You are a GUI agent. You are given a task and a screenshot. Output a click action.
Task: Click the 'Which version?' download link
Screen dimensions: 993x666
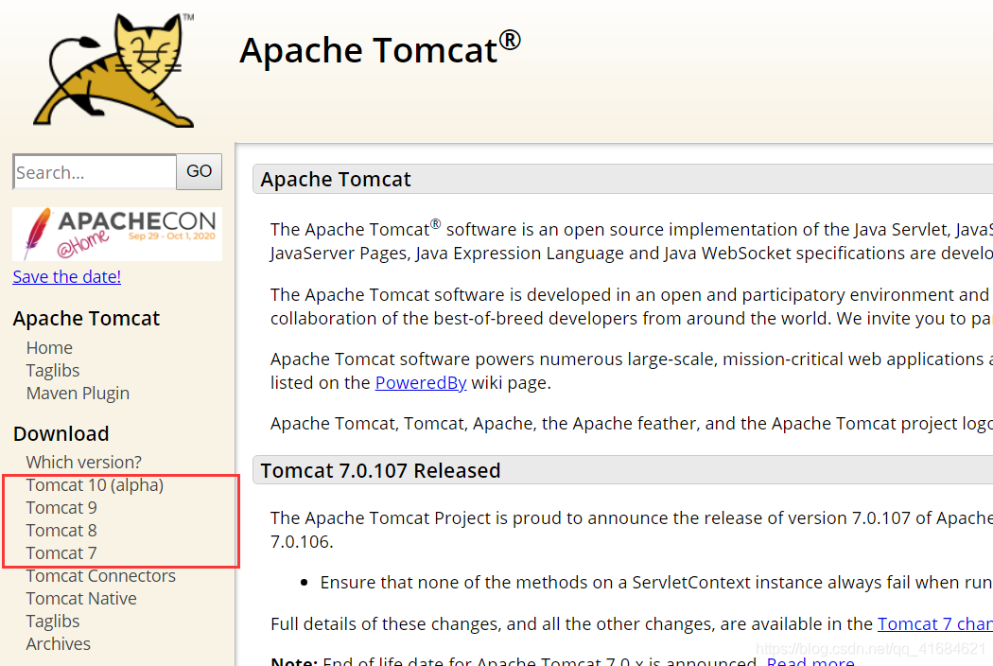click(x=83, y=462)
